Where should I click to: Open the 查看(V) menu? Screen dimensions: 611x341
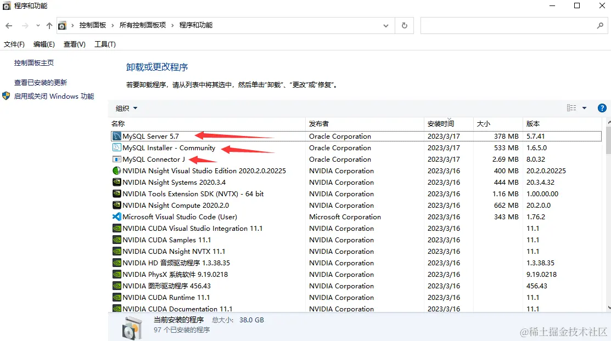[75, 44]
